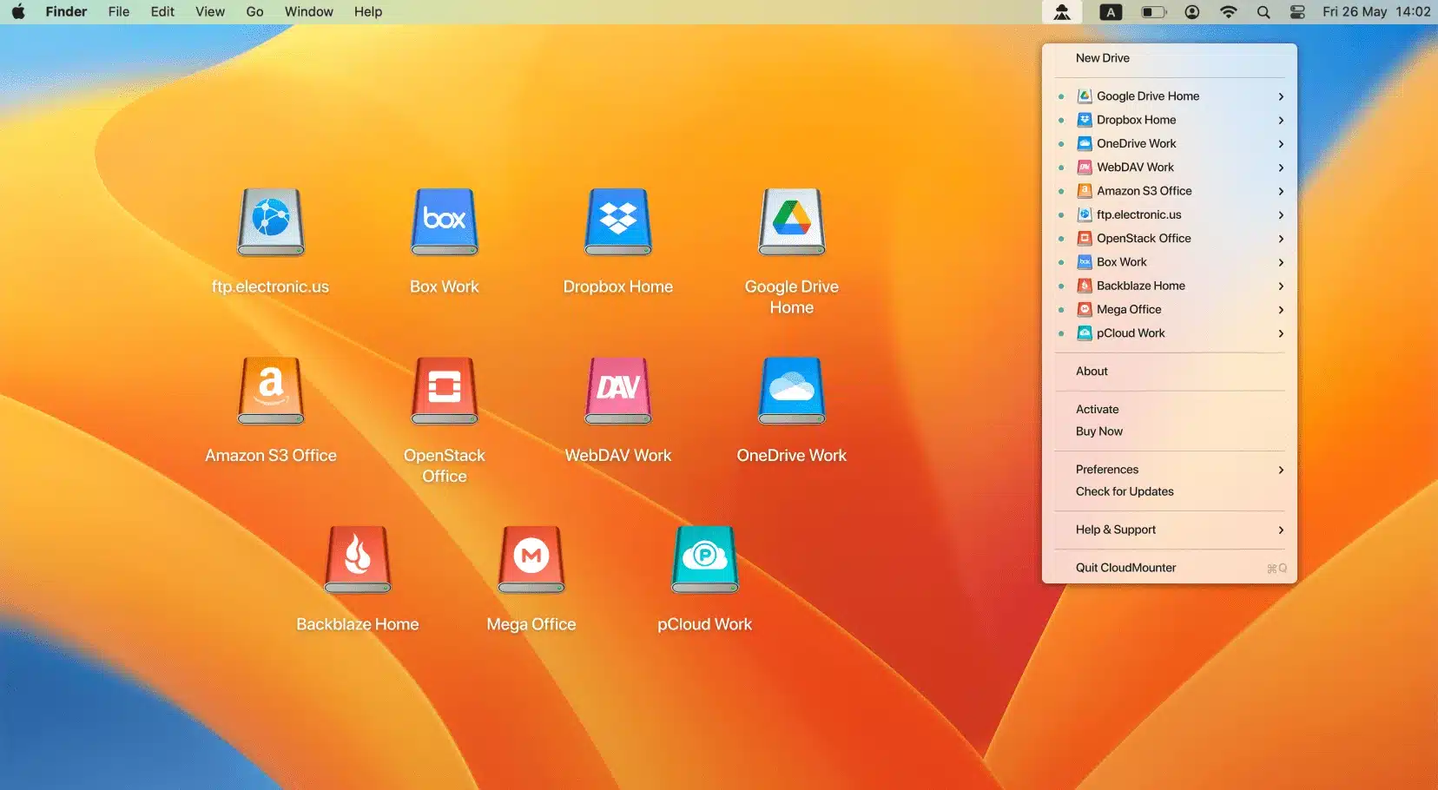This screenshot has height=790, width=1438.
Task: Open Spotlight search in menu bar
Action: click(1263, 12)
